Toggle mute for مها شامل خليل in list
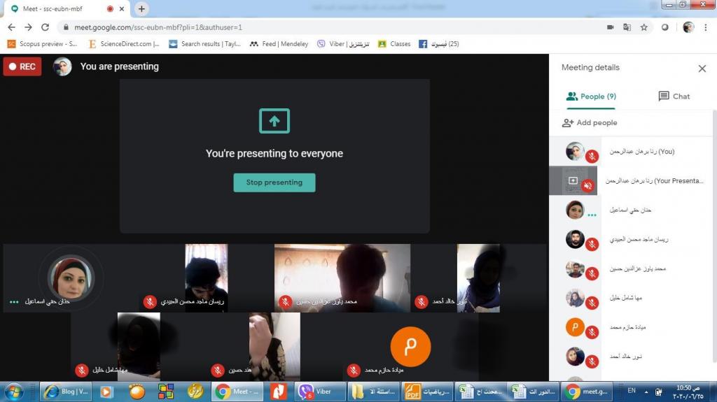The image size is (717, 402). tap(592, 303)
